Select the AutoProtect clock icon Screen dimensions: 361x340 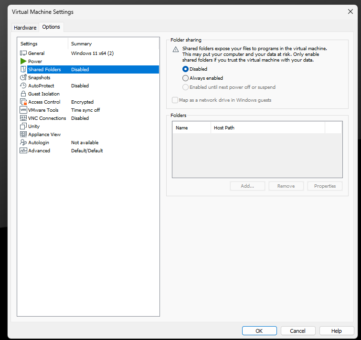tap(23, 85)
